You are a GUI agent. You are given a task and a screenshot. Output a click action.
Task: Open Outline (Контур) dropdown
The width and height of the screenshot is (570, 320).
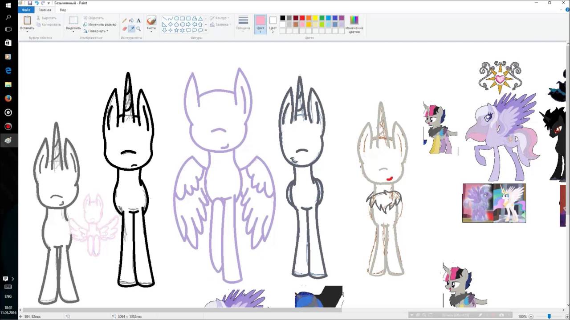(x=220, y=18)
